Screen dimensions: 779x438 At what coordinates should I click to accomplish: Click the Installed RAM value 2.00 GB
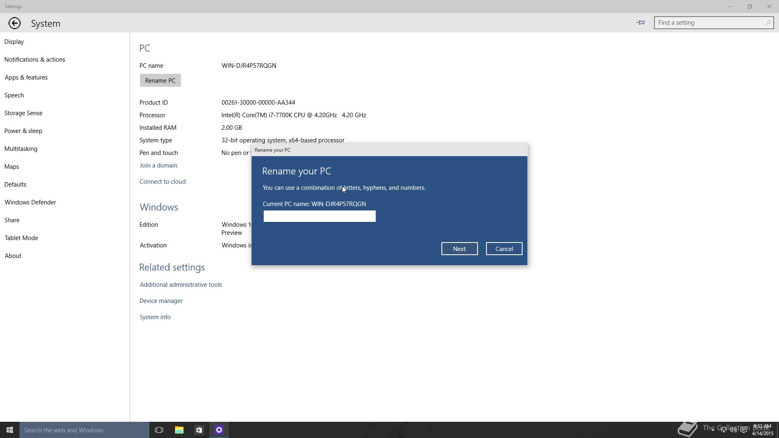tap(232, 128)
